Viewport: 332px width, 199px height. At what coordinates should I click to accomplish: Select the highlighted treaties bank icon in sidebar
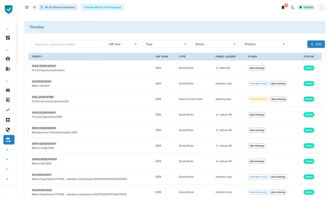tap(9, 140)
